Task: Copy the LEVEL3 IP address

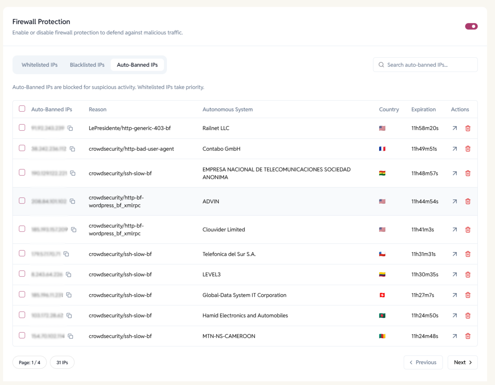Action: (68, 274)
